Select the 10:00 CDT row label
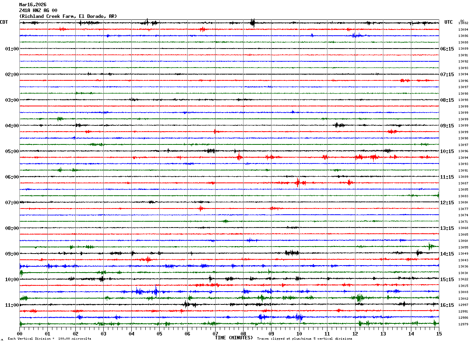Viewport: 470px width, 344px height. coord(12,280)
